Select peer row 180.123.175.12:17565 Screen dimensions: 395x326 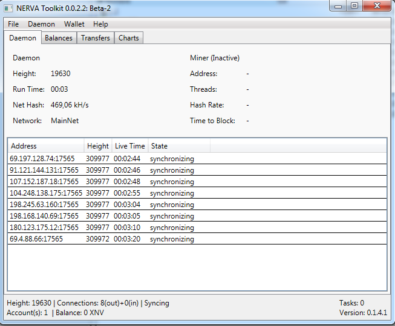point(197,228)
